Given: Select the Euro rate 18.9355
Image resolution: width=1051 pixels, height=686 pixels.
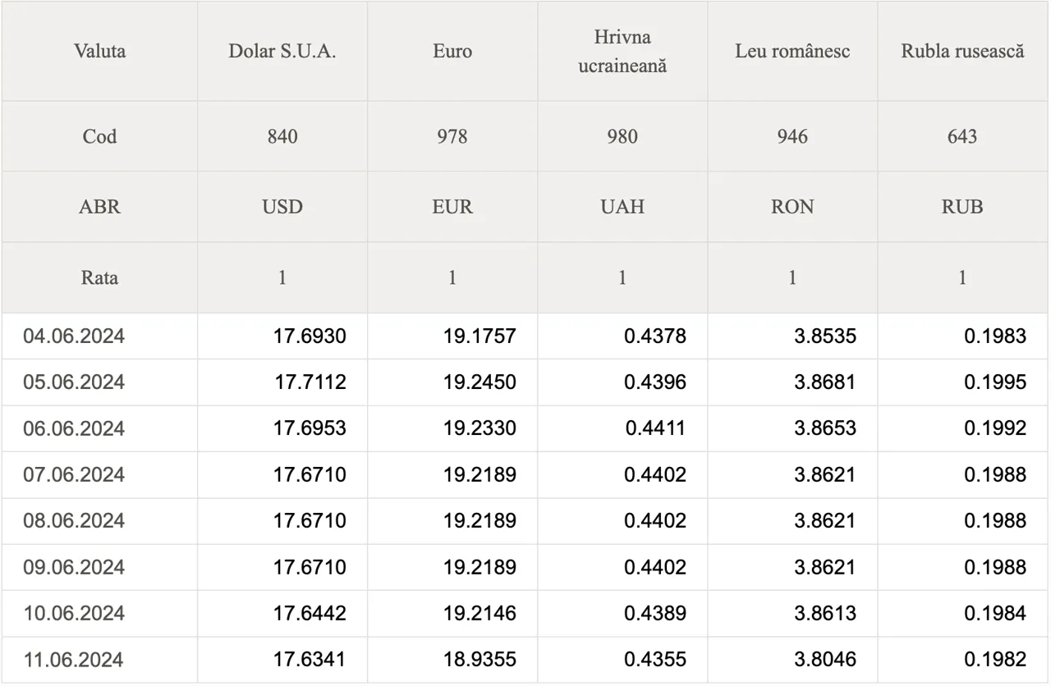Looking at the screenshot, I should [480, 660].
